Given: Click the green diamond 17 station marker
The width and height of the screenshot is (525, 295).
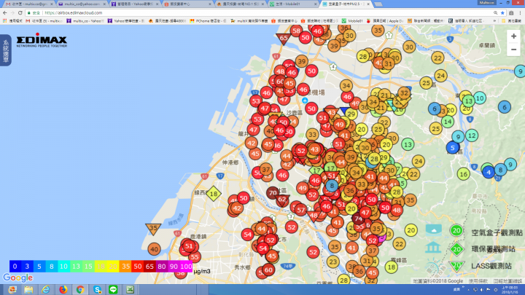Looking at the screenshot, I should 316,170.
